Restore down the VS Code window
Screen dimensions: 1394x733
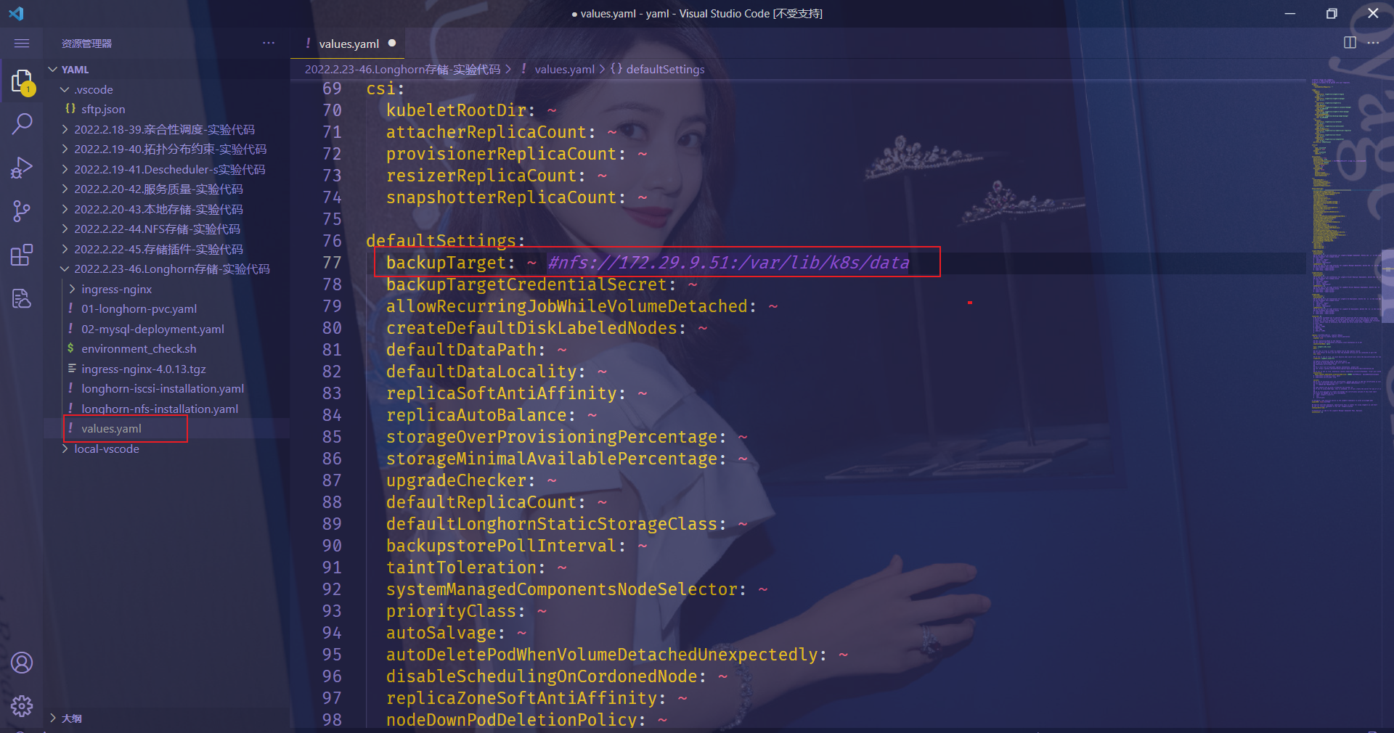(1332, 13)
